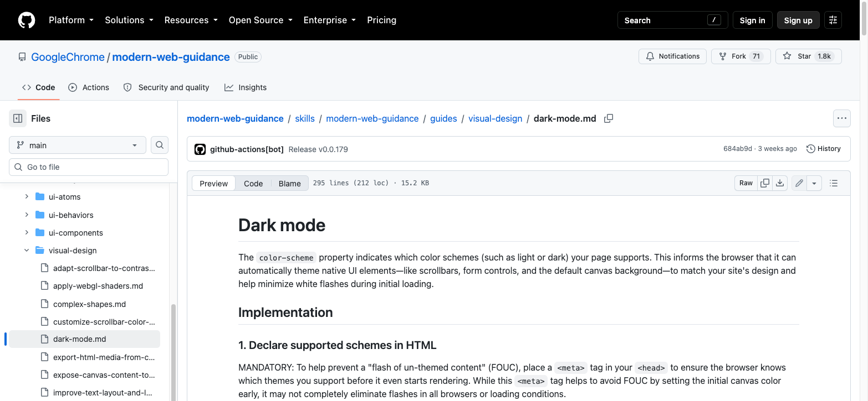This screenshot has height=401, width=868.
Task: Open the Open Source menu
Action: tap(260, 20)
